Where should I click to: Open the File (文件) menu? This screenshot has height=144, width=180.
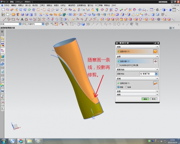[x=7, y=5]
